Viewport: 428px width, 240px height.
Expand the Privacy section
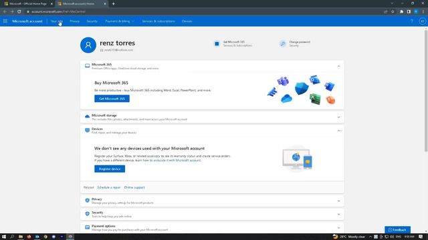tap(339, 201)
